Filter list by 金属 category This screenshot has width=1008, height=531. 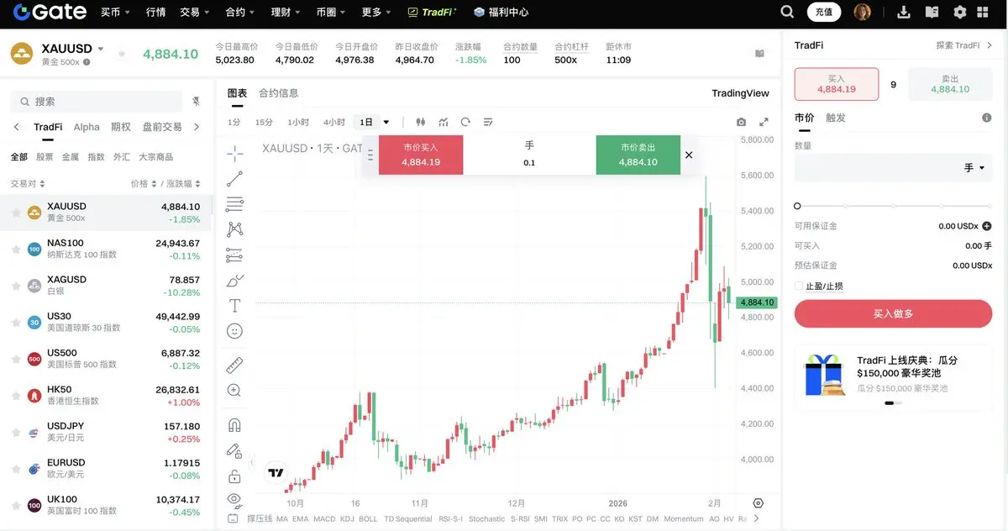click(71, 156)
